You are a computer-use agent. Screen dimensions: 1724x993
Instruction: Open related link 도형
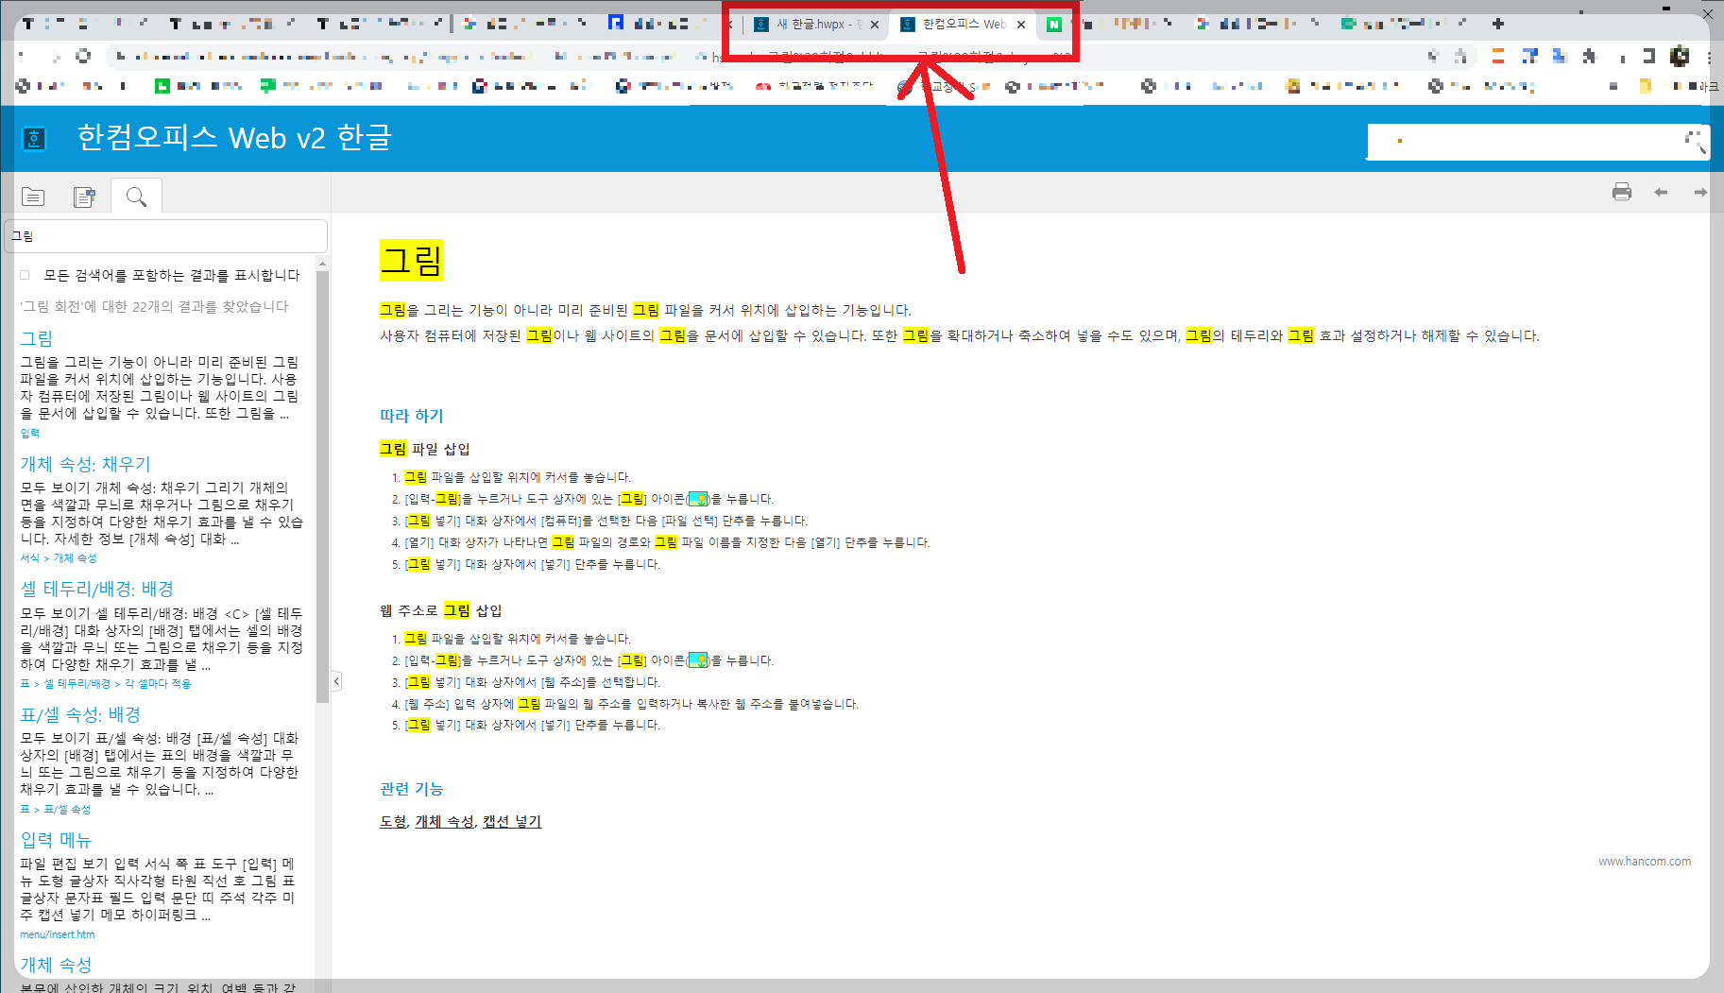[393, 821]
